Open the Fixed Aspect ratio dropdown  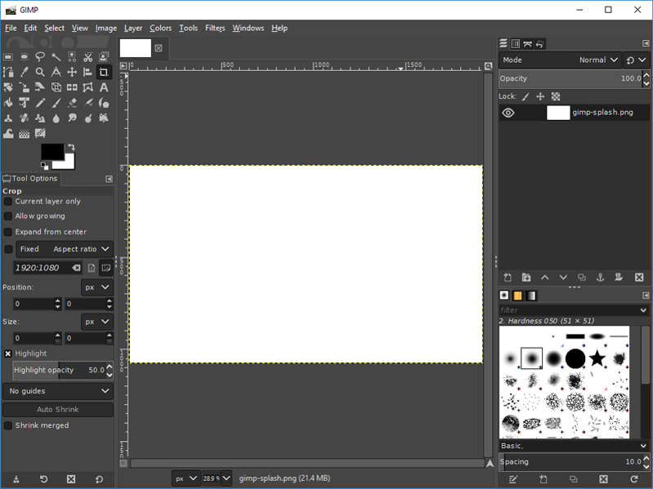pyautogui.click(x=65, y=249)
